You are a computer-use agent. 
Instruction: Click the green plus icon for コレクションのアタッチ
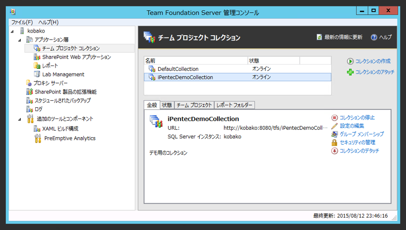pyautogui.click(x=350, y=72)
